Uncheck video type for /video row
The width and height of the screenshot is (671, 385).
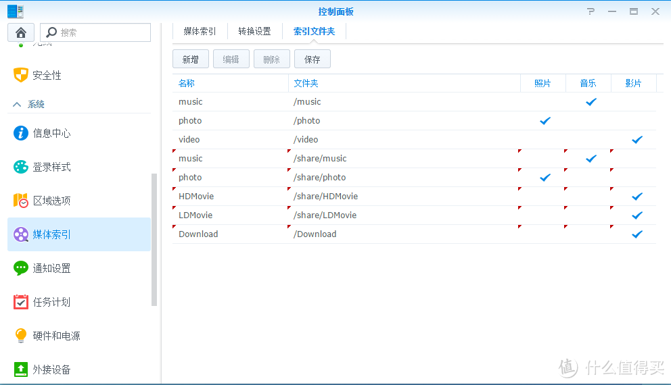(x=637, y=139)
